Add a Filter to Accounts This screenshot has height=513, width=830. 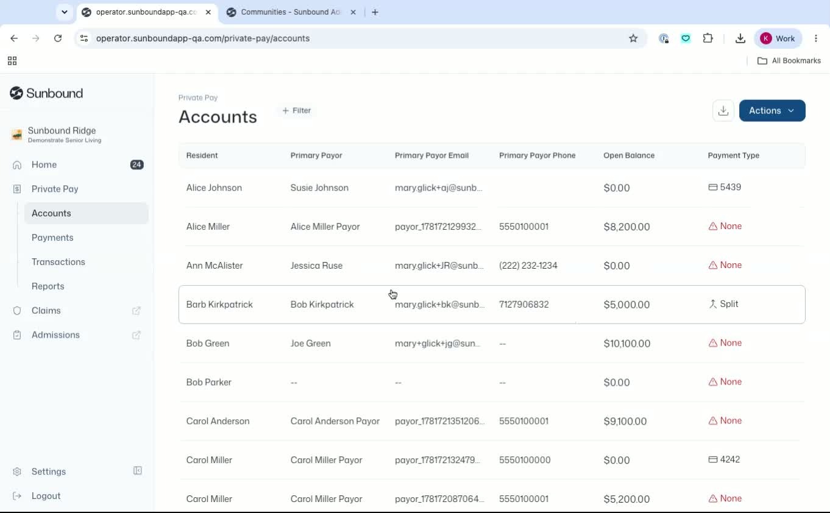[297, 111]
